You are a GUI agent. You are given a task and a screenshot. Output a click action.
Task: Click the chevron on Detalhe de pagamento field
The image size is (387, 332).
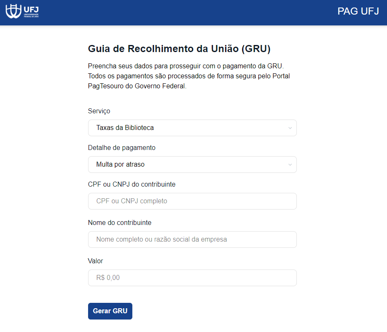coord(290,165)
